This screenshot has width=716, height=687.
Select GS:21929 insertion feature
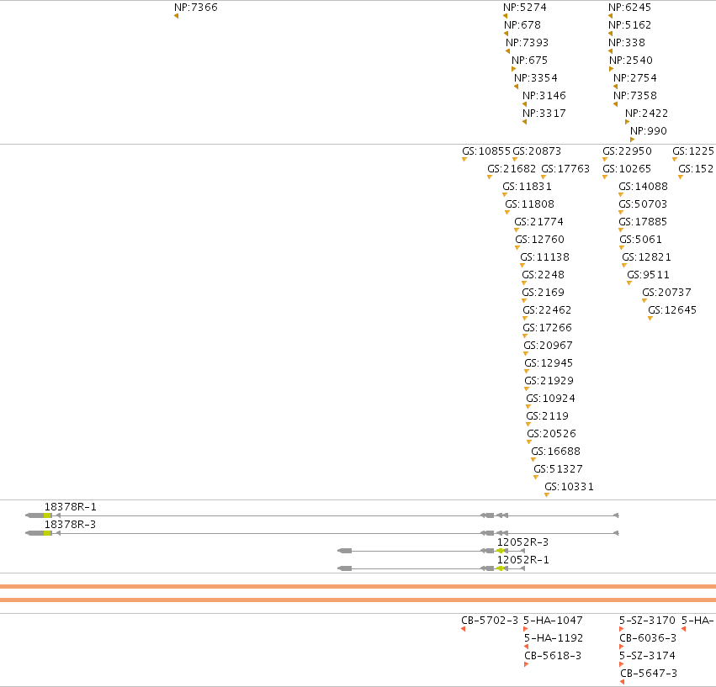[x=549, y=381]
